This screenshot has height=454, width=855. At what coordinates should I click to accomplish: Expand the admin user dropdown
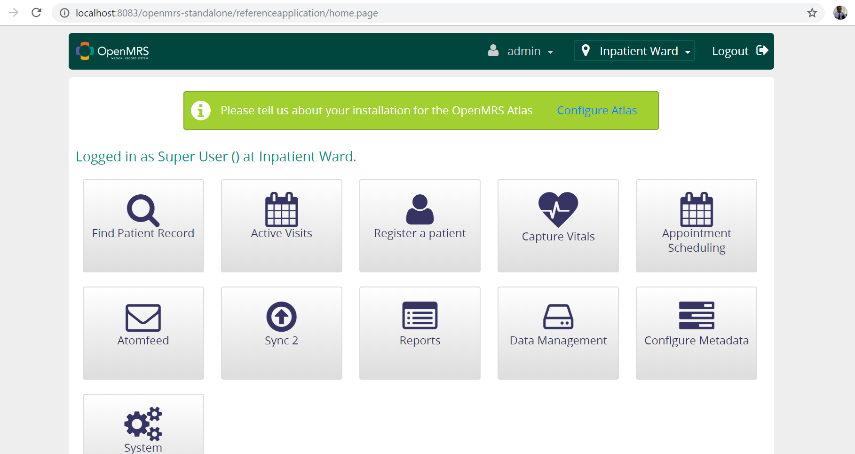tap(521, 51)
